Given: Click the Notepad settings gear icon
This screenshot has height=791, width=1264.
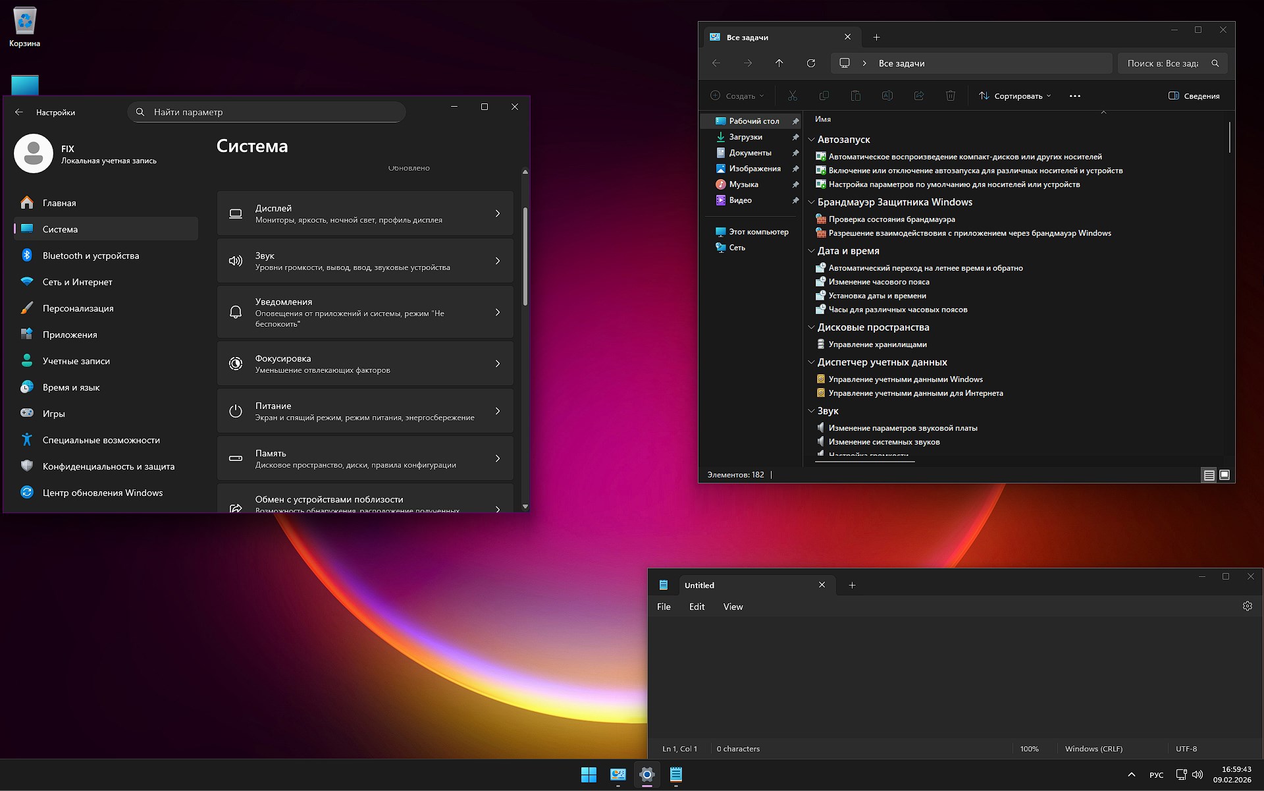Looking at the screenshot, I should (x=1247, y=606).
